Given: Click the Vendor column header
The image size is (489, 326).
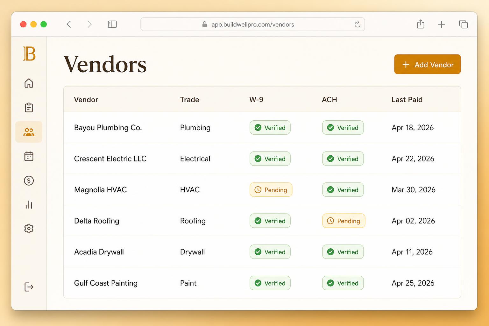Looking at the screenshot, I should tap(86, 100).
